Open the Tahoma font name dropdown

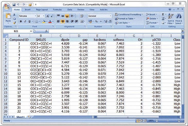35,16
